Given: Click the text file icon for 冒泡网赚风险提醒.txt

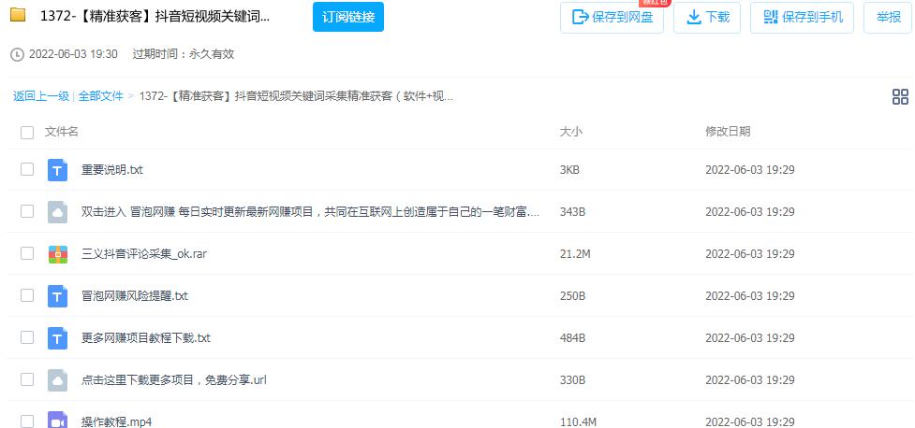Looking at the screenshot, I should [x=57, y=296].
